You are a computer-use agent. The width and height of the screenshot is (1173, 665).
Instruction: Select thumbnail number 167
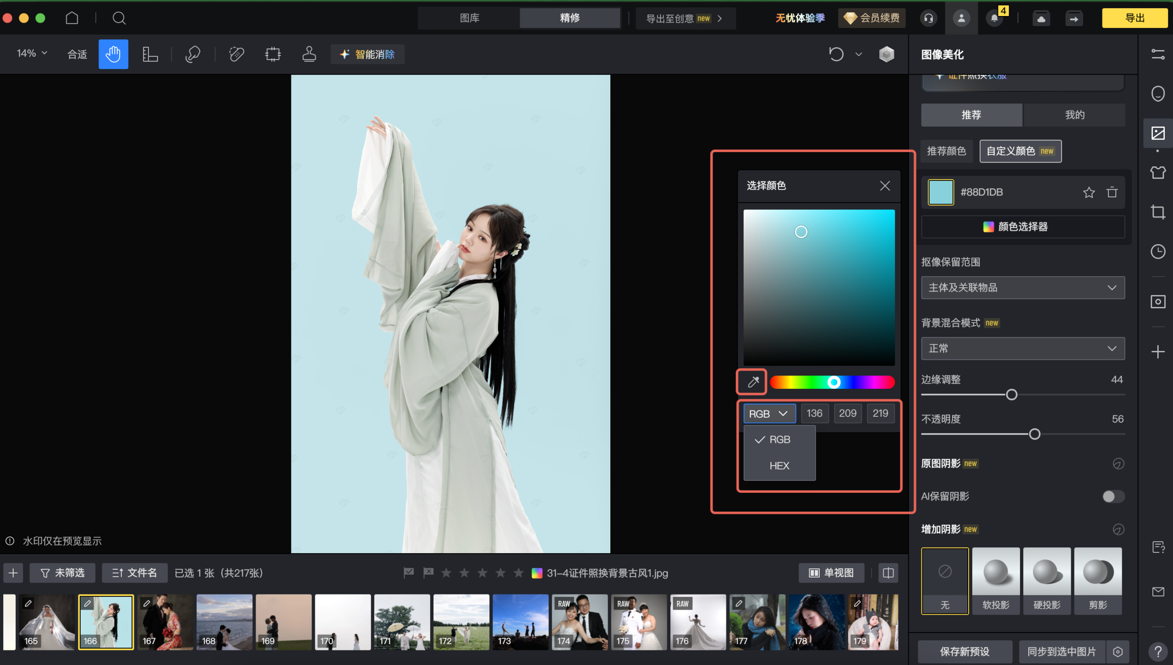(165, 622)
